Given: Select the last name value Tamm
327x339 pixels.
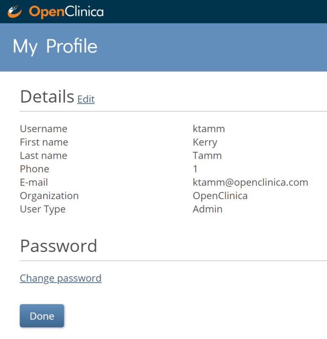Looking at the screenshot, I should (207, 156).
